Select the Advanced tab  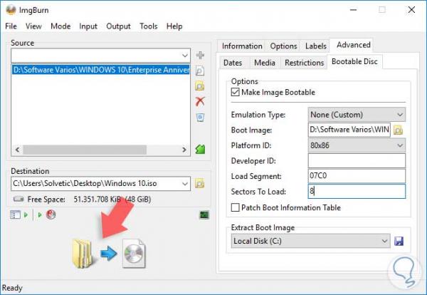pos(353,45)
